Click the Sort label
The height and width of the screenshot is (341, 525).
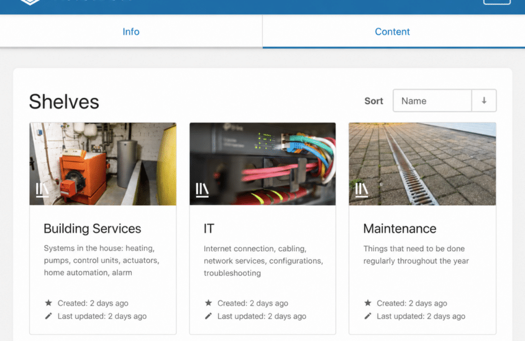pyautogui.click(x=373, y=101)
